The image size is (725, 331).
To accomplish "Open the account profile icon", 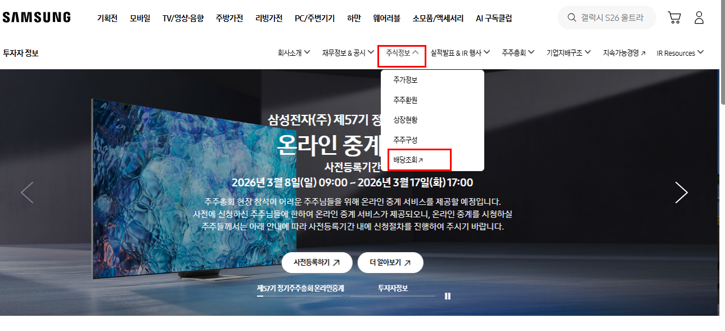I will (699, 17).
